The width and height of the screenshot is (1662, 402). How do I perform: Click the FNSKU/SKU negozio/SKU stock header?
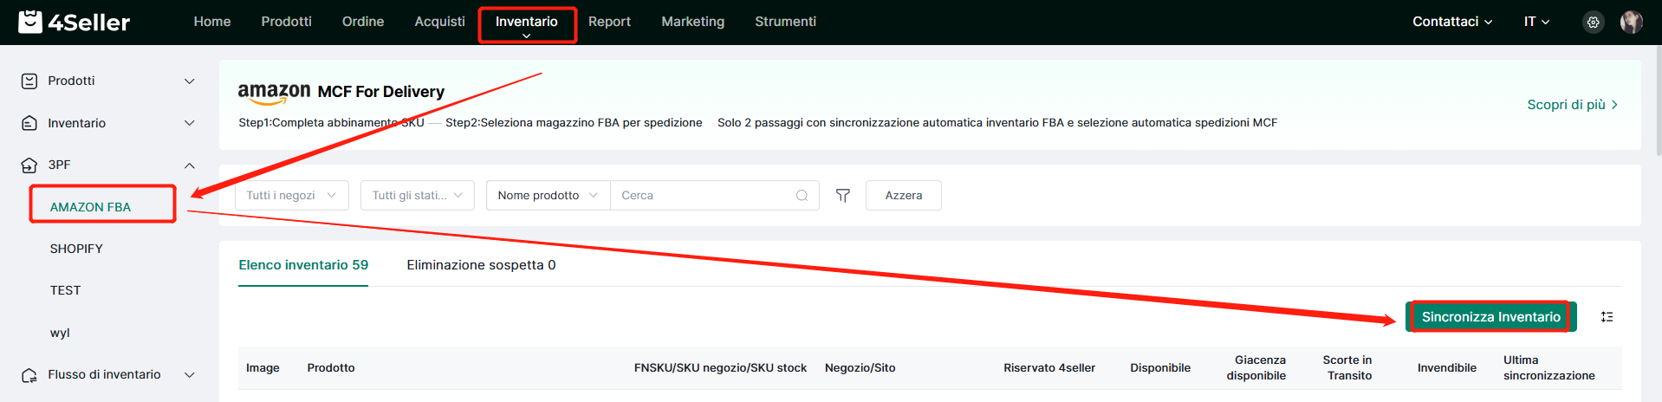720,368
